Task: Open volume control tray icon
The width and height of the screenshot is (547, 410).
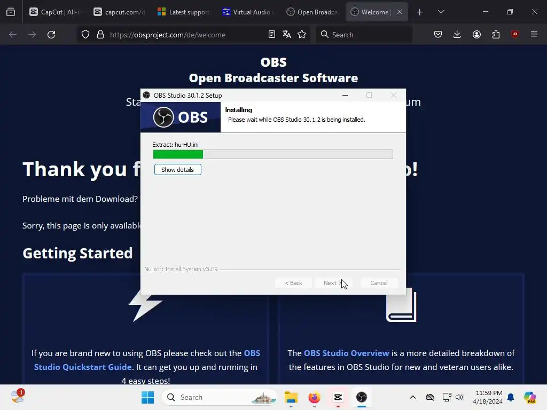Action: (459, 397)
